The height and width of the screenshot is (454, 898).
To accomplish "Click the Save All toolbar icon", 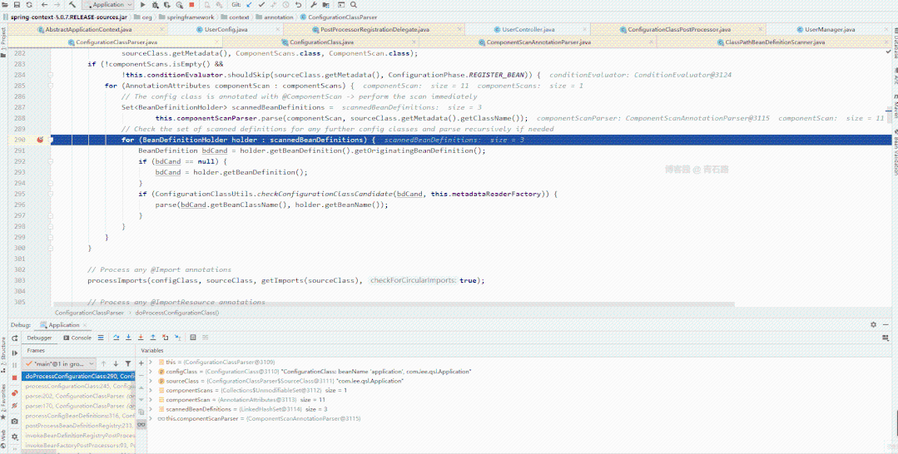I will [17, 5].
